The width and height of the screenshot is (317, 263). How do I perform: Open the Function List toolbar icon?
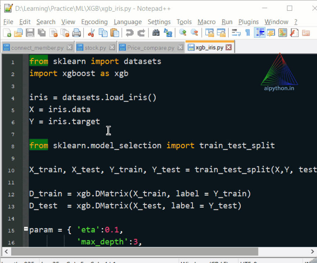(294, 33)
